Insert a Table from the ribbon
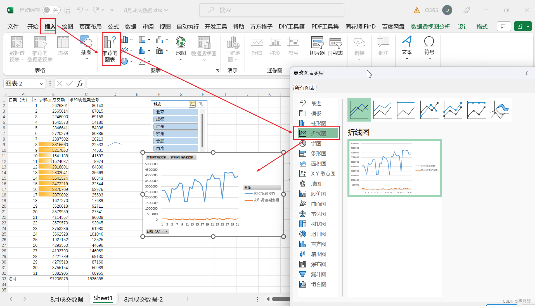The width and height of the screenshot is (535, 306). [63, 46]
